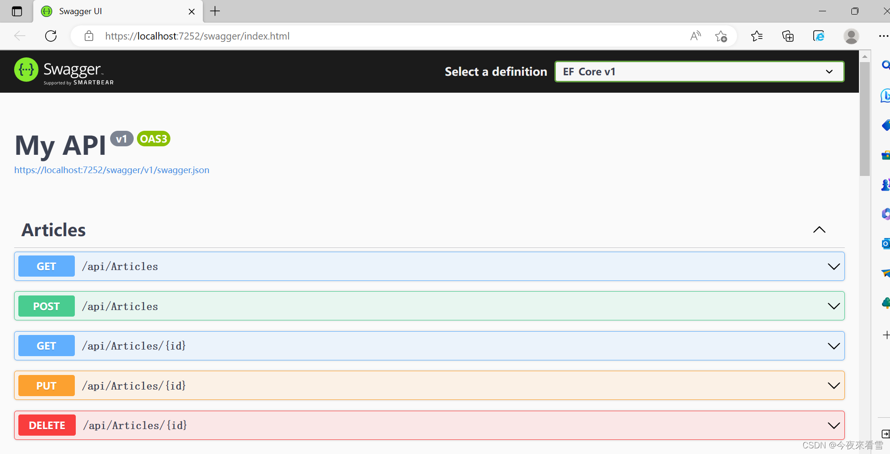Click the Swagger logo in the header
Image resolution: width=890 pixels, height=454 pixels.
click(64, 71)
